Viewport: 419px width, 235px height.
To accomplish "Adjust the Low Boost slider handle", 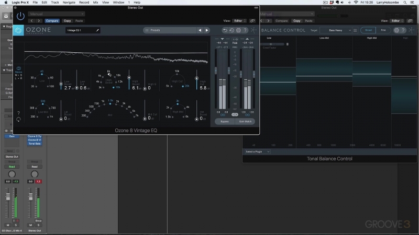I will click(61, 84).
